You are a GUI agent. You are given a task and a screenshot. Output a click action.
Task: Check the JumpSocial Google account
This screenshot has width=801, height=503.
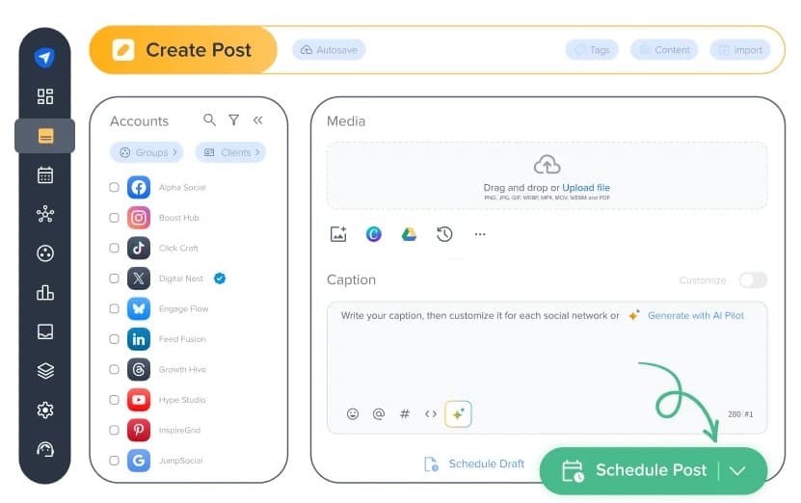[x=114, y=460]
